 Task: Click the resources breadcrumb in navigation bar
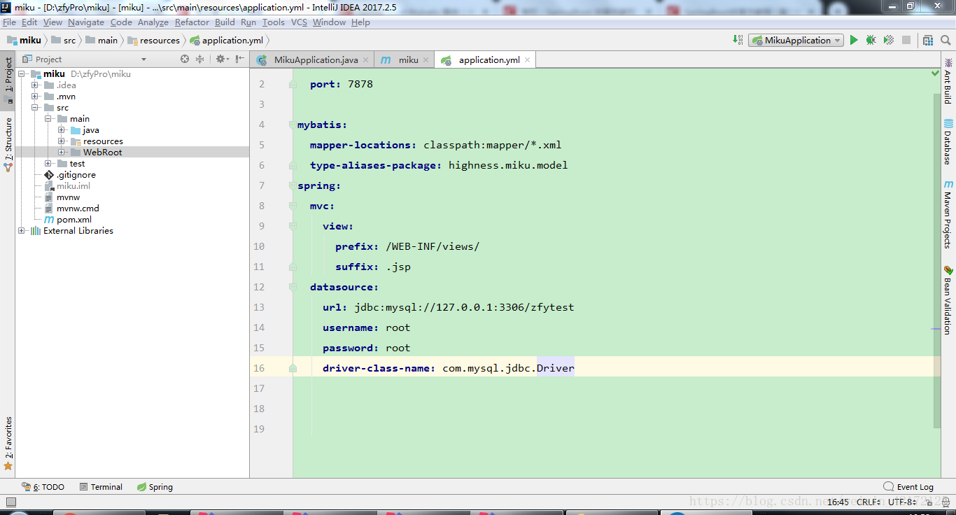coord(153,41)
